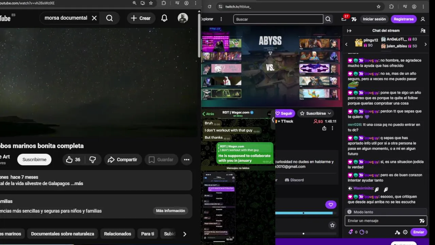The height and width of the screenshot is (245, 435).
Task: Click the YouTube page vertical scrollbar
Action: (x=199, y=36)
